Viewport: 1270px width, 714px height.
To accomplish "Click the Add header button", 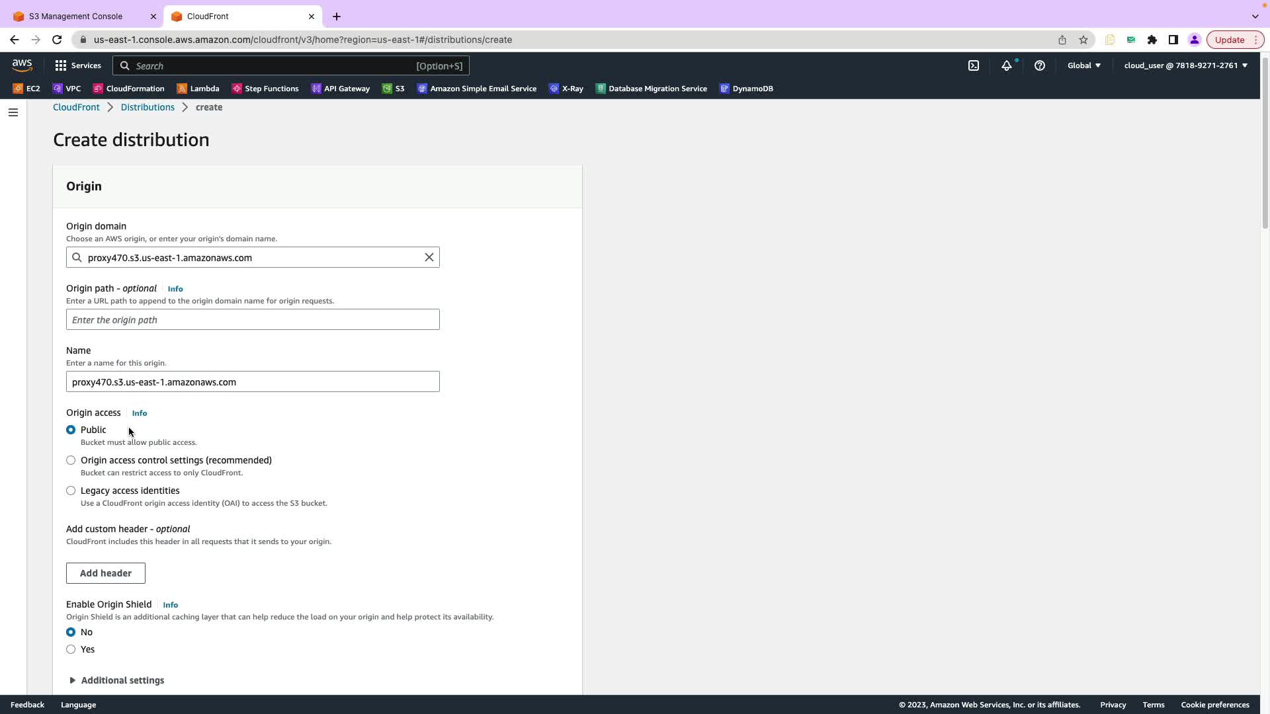I will tap(106, 573).
